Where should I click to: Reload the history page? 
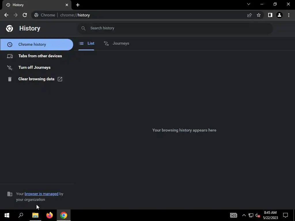(25, 15)
